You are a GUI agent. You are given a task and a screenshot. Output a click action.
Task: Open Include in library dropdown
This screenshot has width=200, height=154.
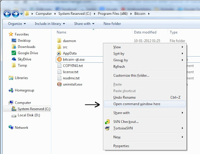(50, 24)
